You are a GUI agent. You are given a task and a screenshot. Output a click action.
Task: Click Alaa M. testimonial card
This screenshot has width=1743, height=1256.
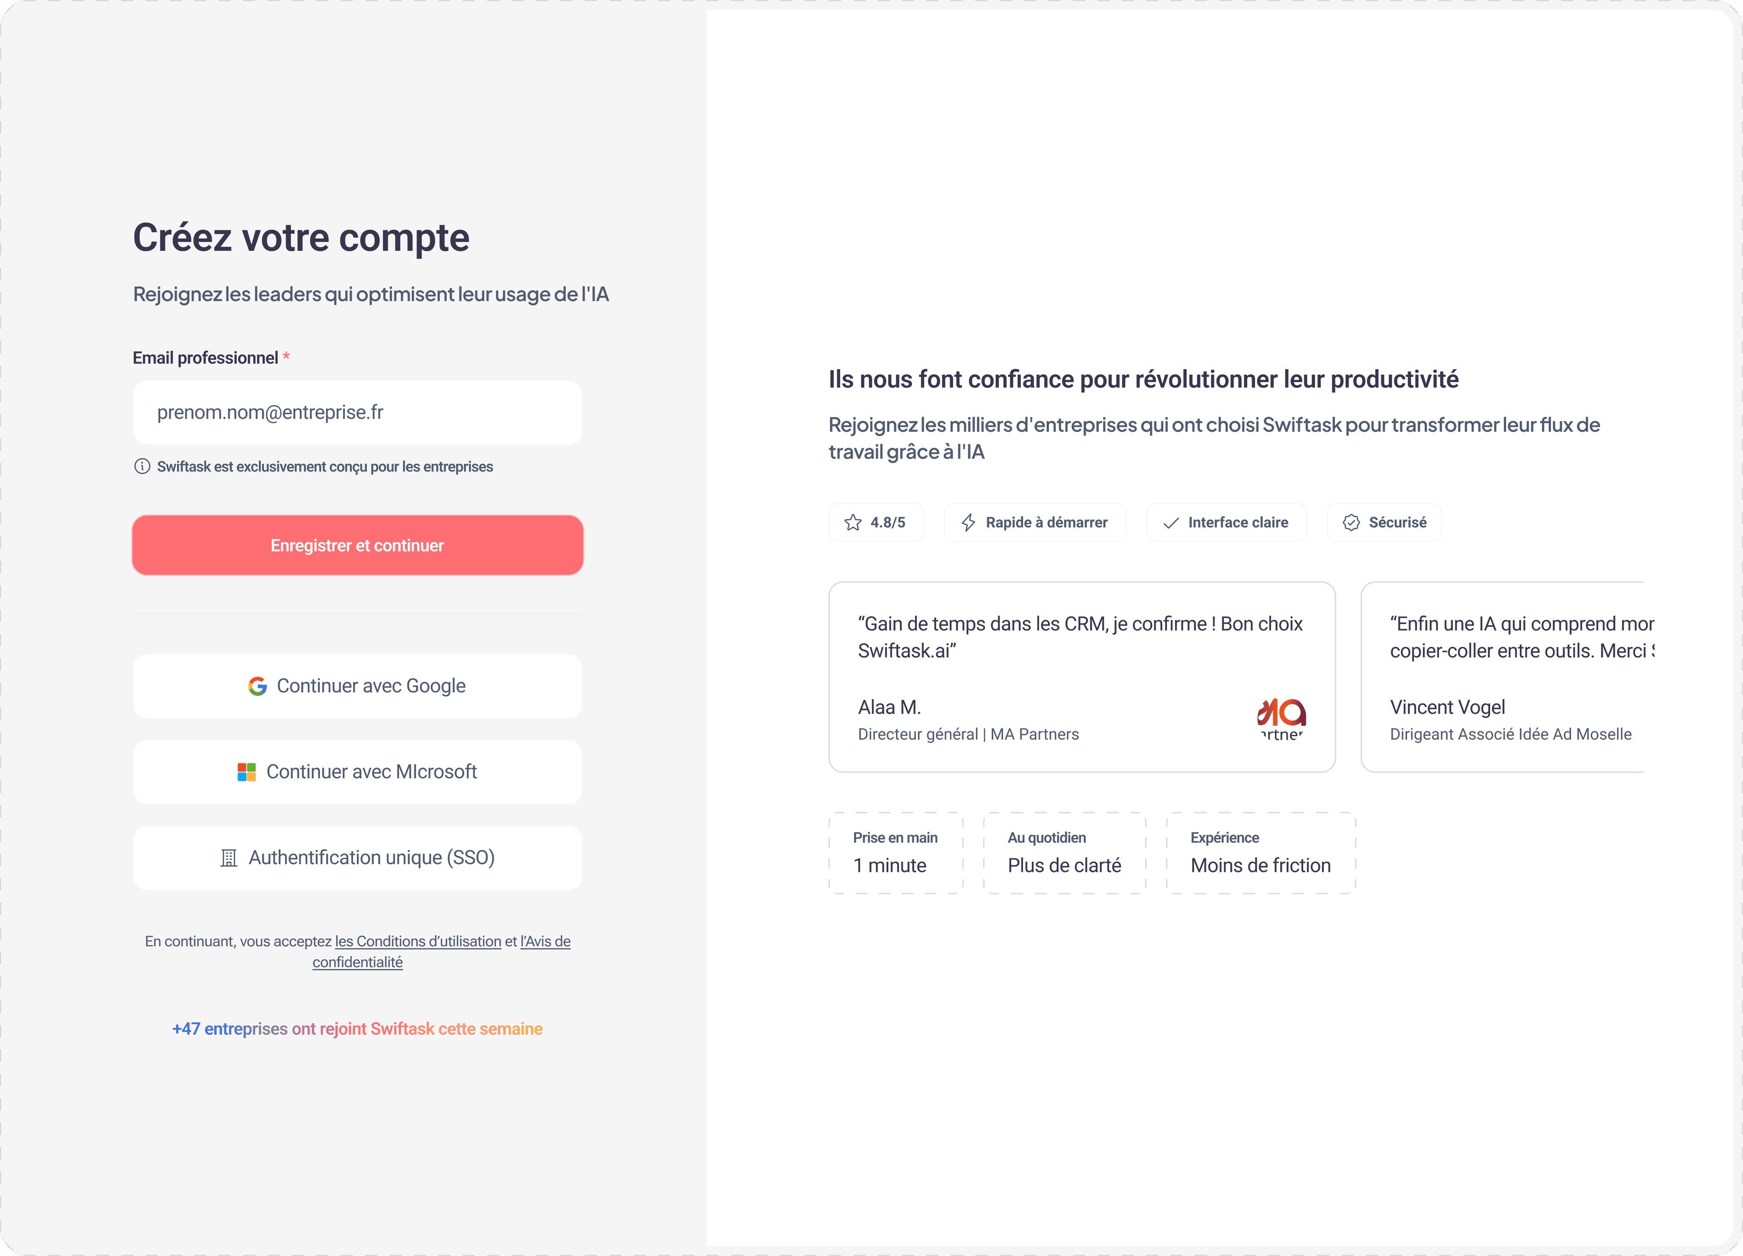(1081, 677)
